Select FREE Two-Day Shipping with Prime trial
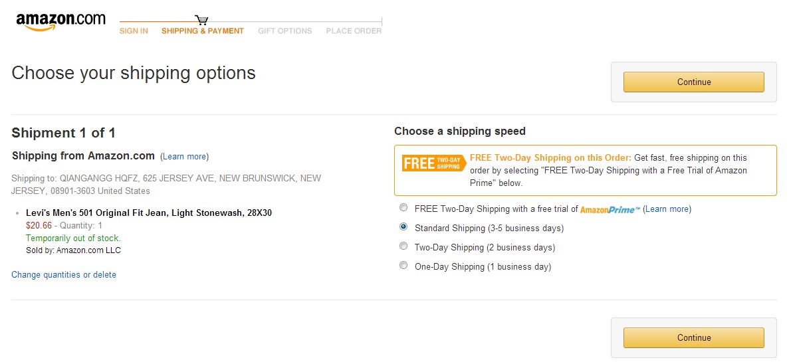The height and width of the screenshot is (364, 791). 403,208
